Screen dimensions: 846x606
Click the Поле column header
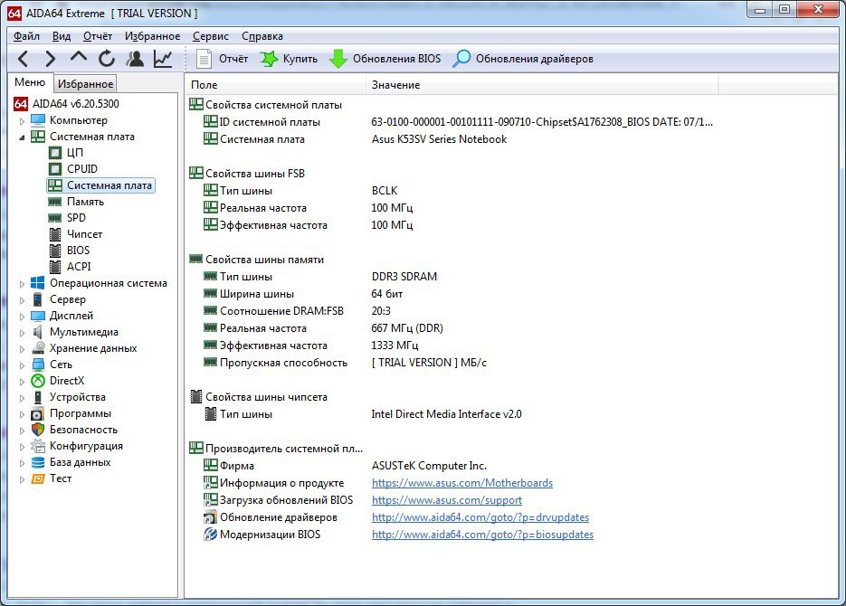(x=276, y=85)
